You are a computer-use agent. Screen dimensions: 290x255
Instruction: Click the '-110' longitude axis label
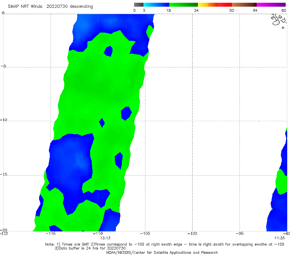tap(98, 233)
